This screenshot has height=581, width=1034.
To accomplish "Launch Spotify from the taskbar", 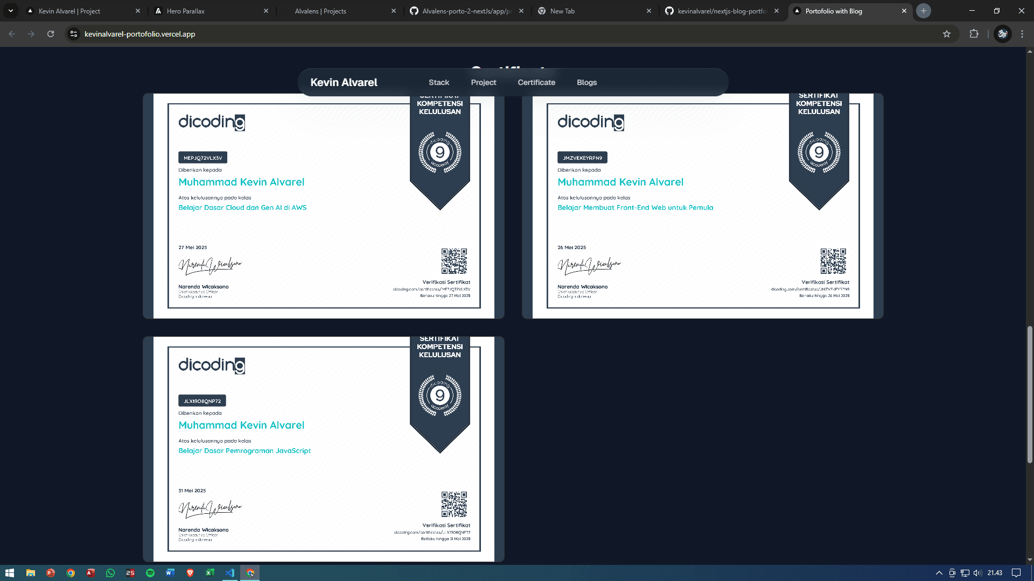I will [x=150, y=573].
